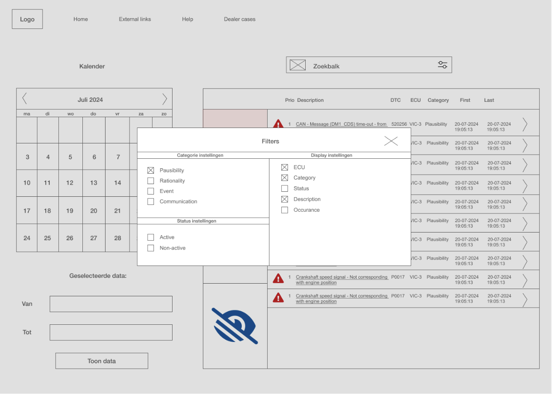
Task: Uncheck the Pausibility category checkbox
Action: pos(151,171)
